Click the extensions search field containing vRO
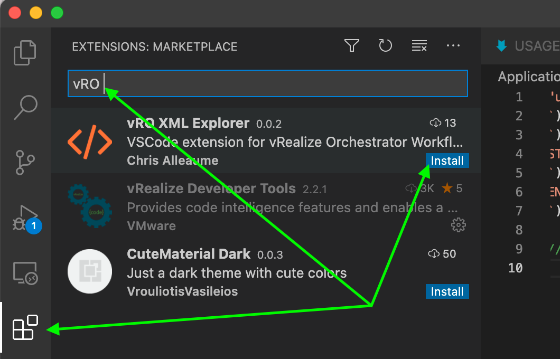This screenshot has height=359, width=560. 268,83
